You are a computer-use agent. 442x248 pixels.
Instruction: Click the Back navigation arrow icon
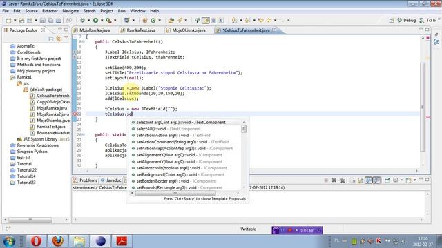(269, 20)
